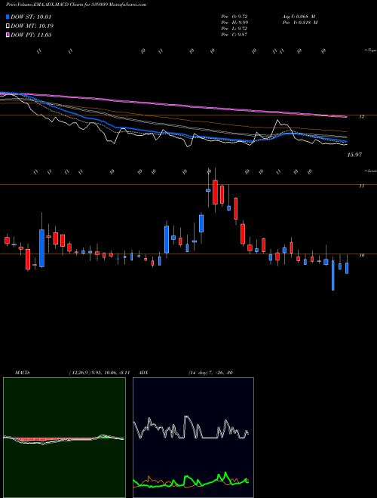Open the dark blue ADX indicator panel
The width and height of the screenshot is (377, 498).
coord(193,438)
